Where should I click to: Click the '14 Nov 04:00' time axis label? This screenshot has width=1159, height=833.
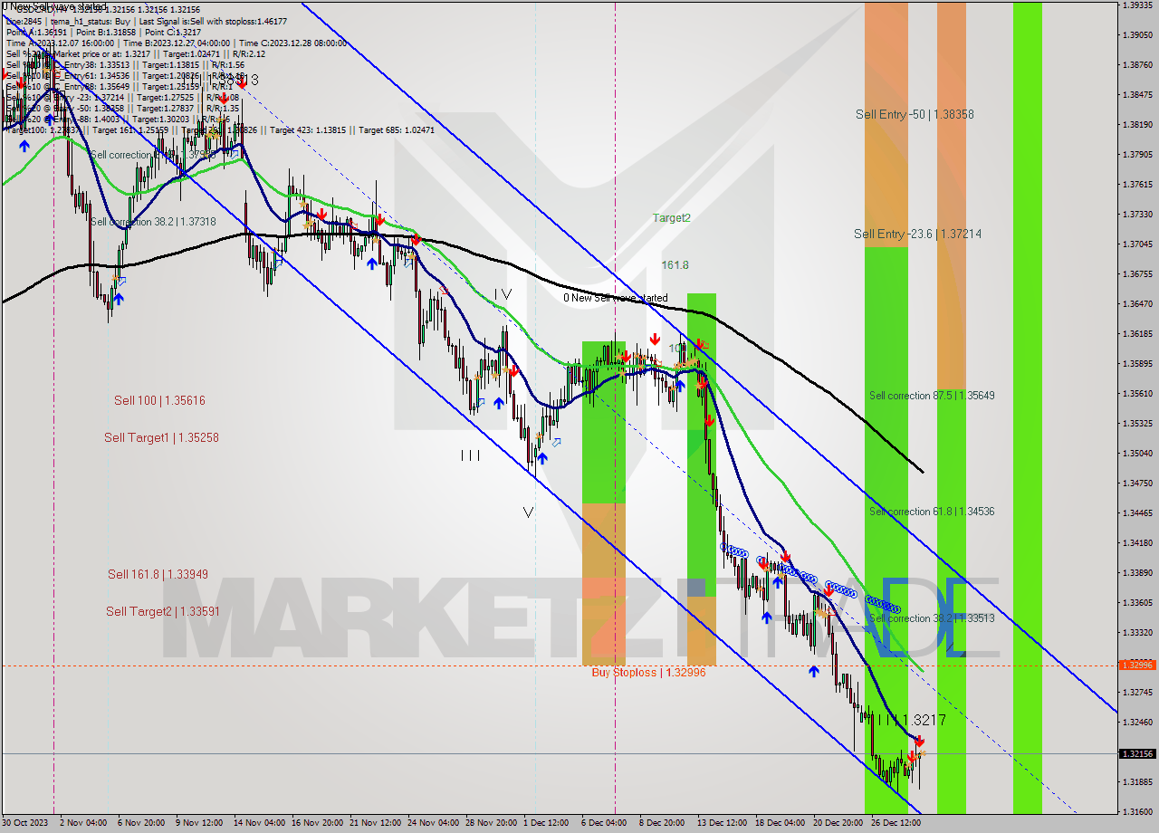pos(259,823)
